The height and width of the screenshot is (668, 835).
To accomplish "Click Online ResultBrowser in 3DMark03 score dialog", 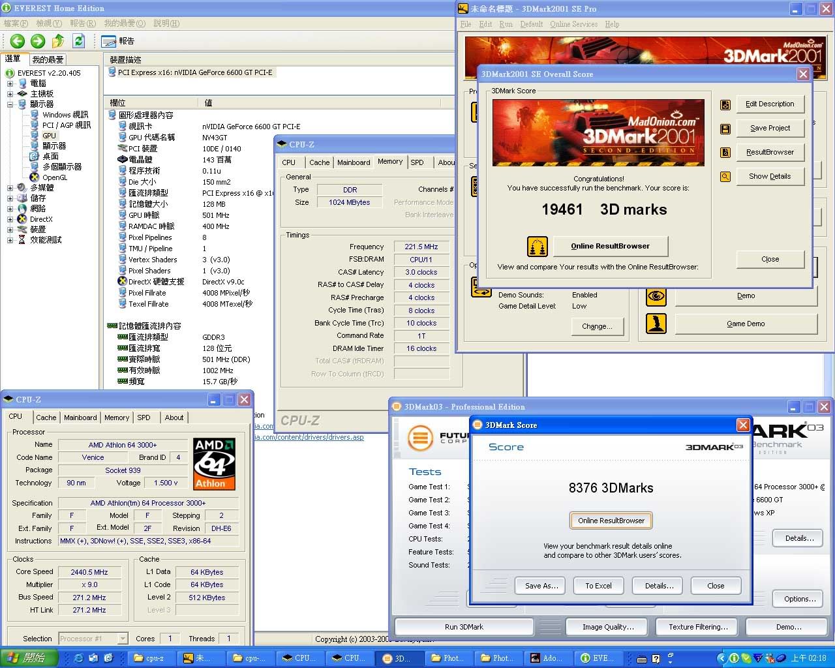I will (611, 521).
